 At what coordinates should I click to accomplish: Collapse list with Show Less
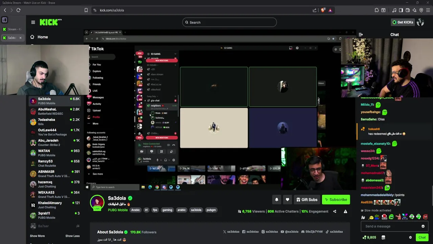pyautogui.click(x=72, y=236)
